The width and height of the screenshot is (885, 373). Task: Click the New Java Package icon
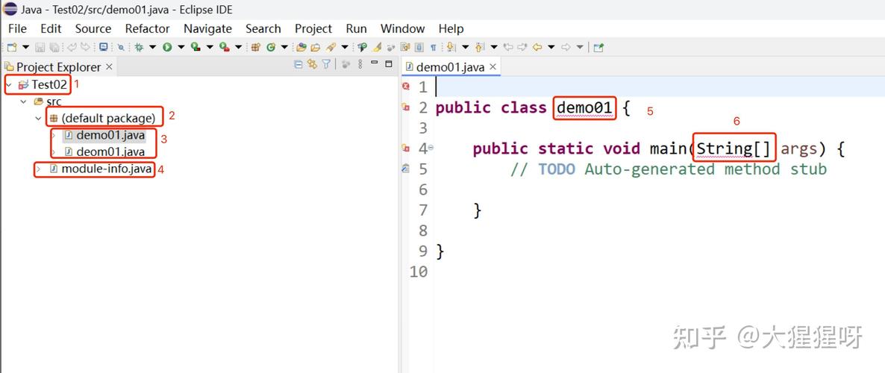(x=256, y=47)
